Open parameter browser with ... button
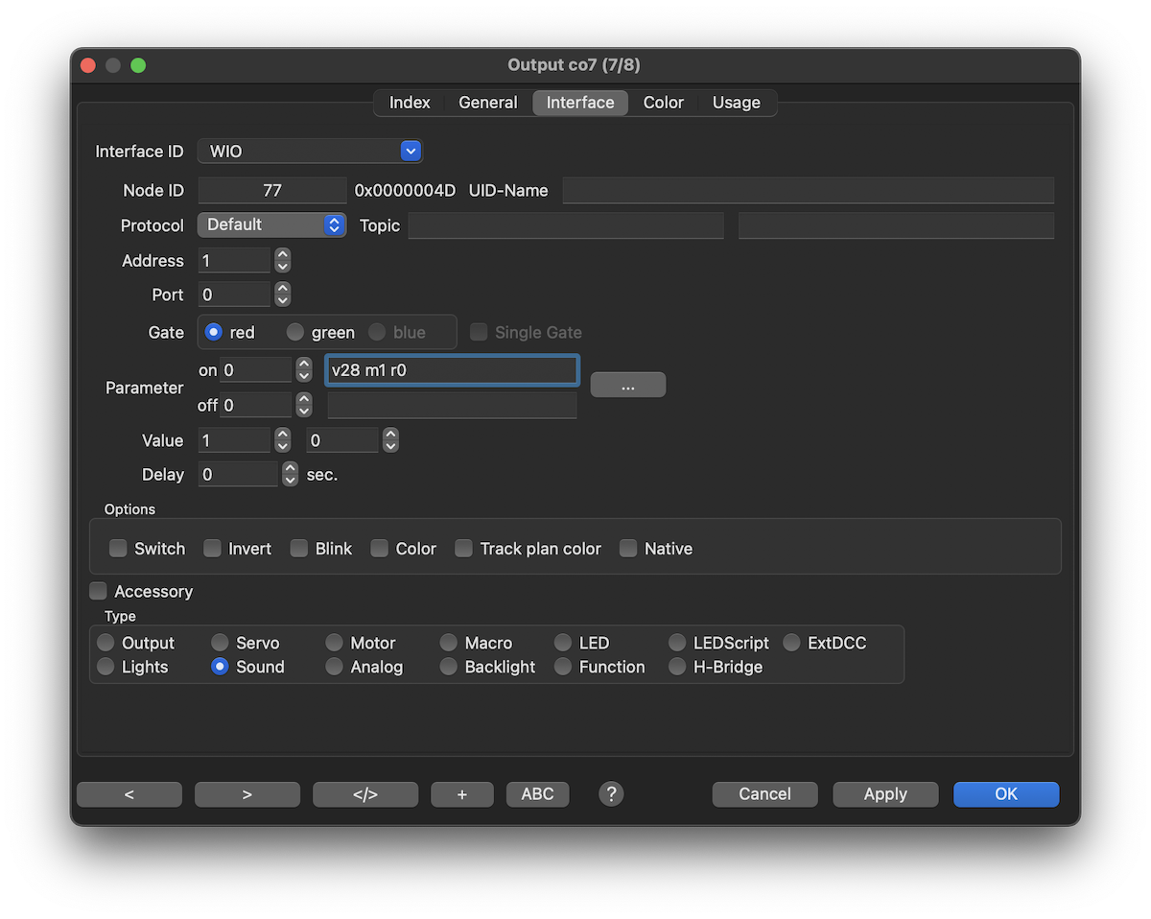The width and height of the screenshot is (1151, 919). coord(628,386)
